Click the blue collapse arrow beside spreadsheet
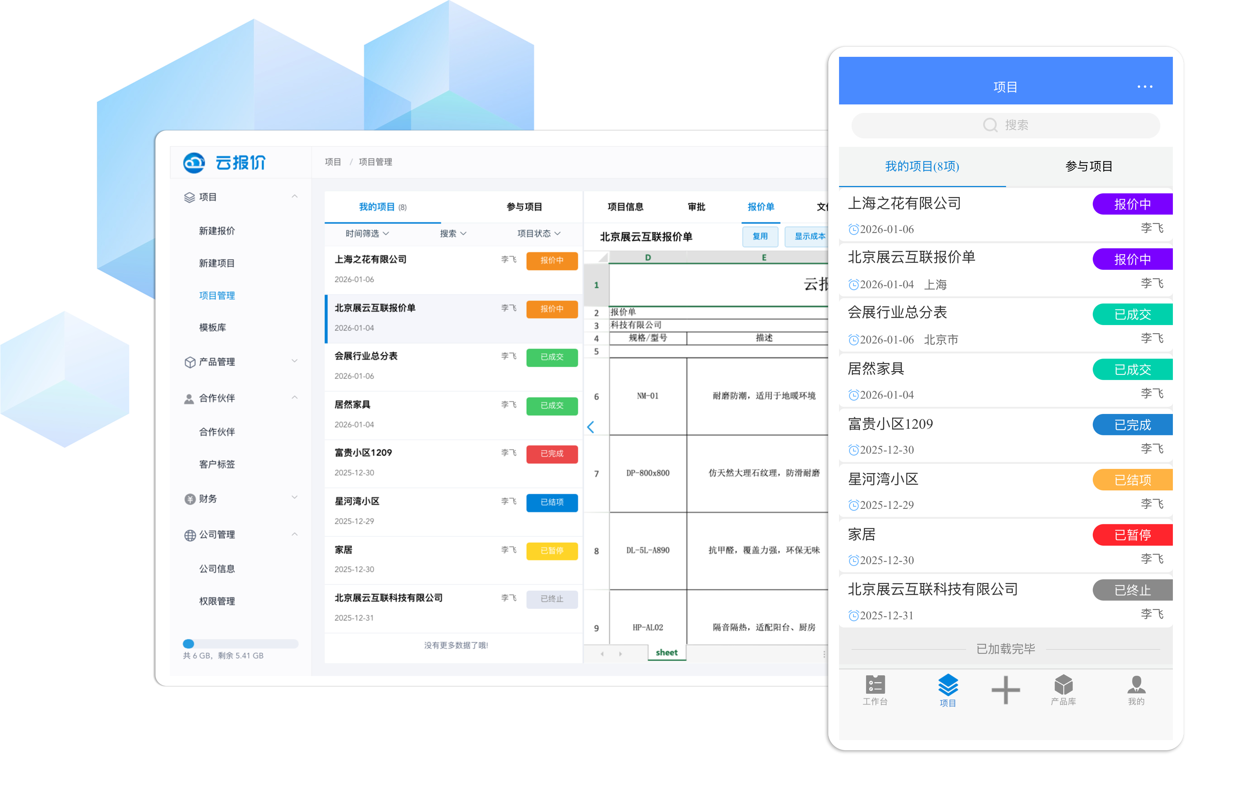The image size is (1246, 797). tap(591, 427)
